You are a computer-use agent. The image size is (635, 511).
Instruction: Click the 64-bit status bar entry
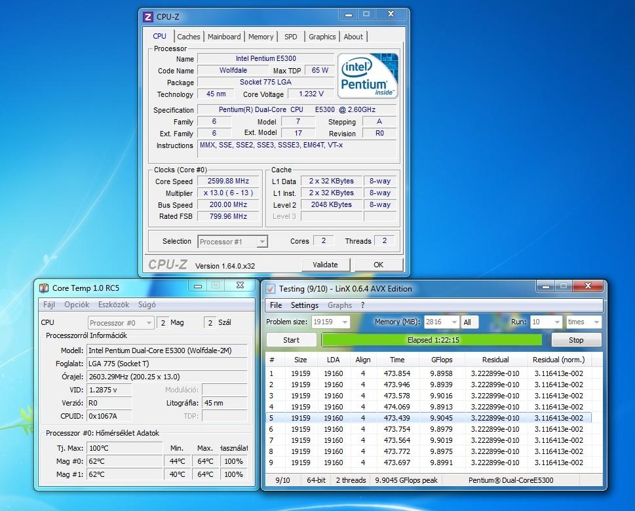(316, 480)
